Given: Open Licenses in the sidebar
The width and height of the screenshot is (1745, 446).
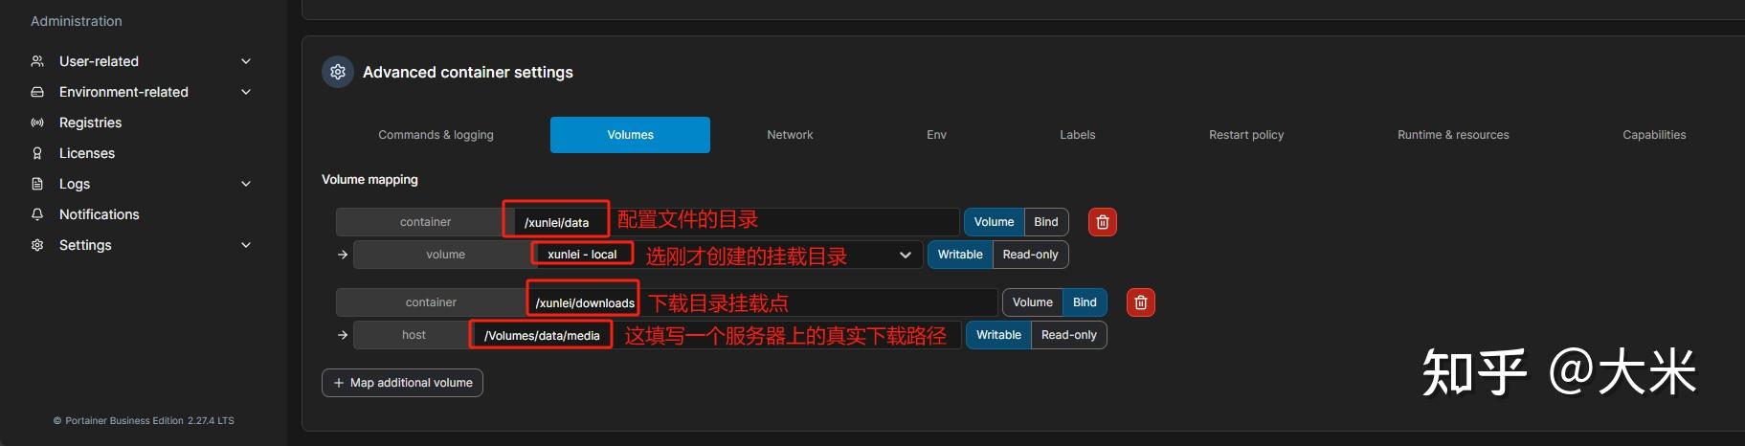Looking at the screenshot, I should pyautogui.click(x=87, y=153).
